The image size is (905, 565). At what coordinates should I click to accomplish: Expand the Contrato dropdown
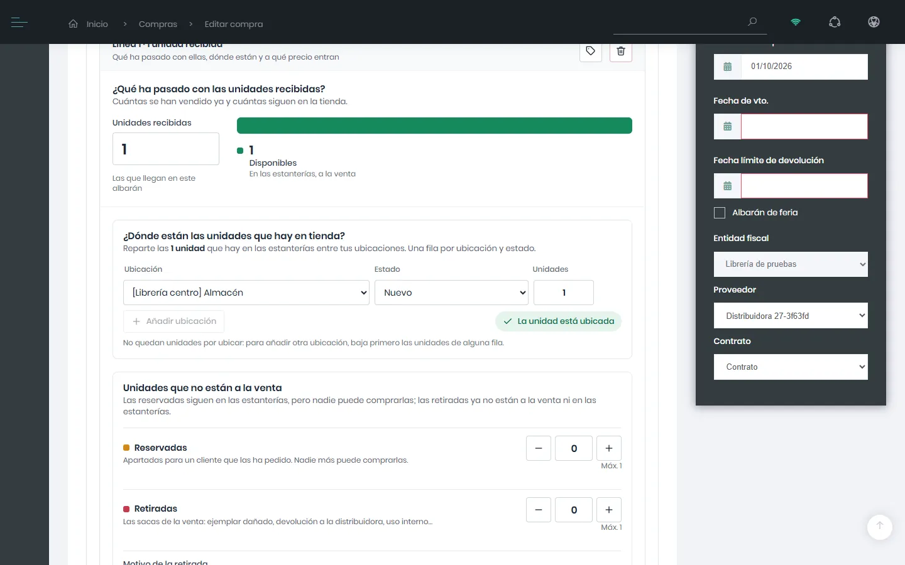(x=791, y=367)
